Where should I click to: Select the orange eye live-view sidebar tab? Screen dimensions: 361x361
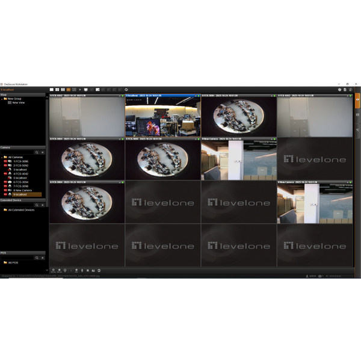357,100
